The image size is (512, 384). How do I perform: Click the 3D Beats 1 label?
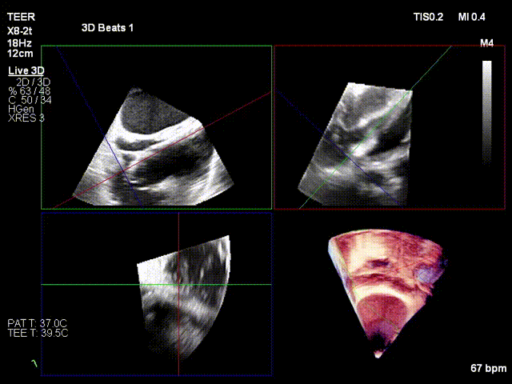click(107, 28)
